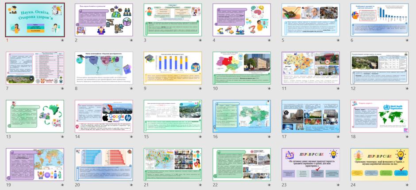416x190 pixels.
Task: Click animation star icon under slide 11
Action: 338,89
